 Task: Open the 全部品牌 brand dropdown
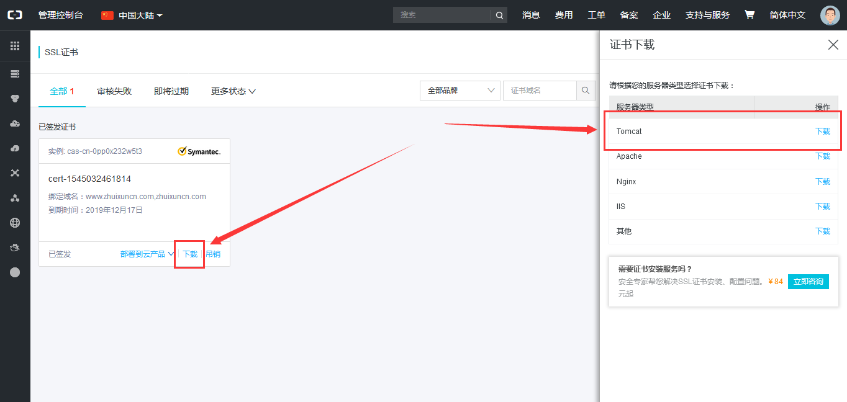[x=460, y=90]
